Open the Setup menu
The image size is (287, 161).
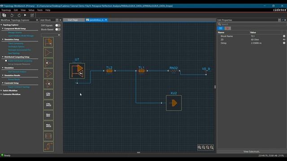(x=31, y=10)
